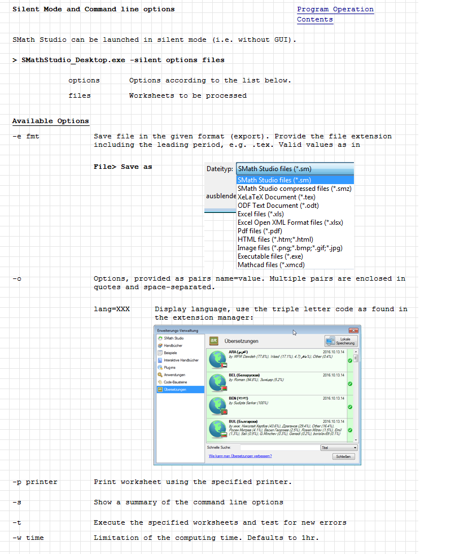Select the Handbücher icon in sidebar

160,346
